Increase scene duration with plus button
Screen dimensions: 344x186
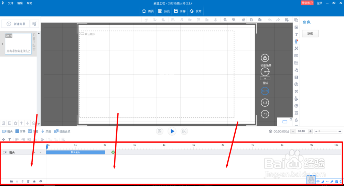tap(310, 131)
